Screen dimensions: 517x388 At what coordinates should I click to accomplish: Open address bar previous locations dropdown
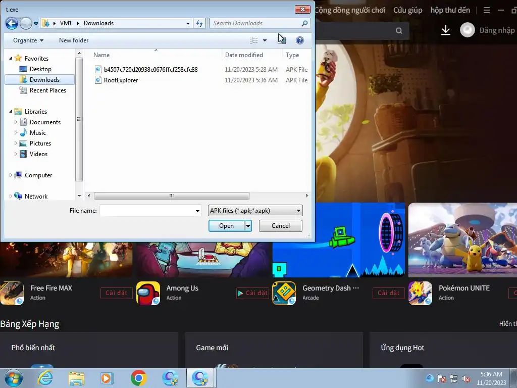pyautogui.click(x=188, y=23)
